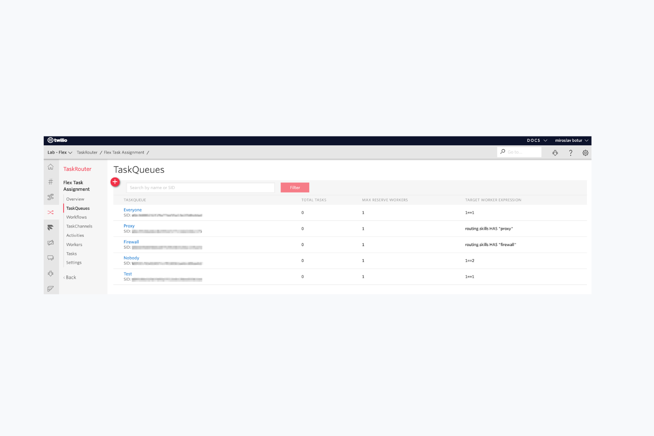
Task: Open the Flex icon in sidebar
Action: [x=51, y=227]
